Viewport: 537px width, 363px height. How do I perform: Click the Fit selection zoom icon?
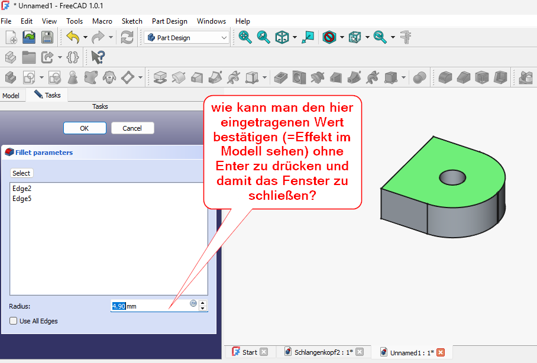pos(264,37)
